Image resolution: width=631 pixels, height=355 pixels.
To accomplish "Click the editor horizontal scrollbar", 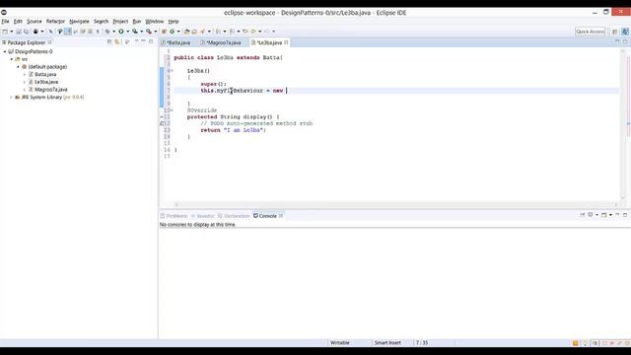I will click(x=396, y=204).
